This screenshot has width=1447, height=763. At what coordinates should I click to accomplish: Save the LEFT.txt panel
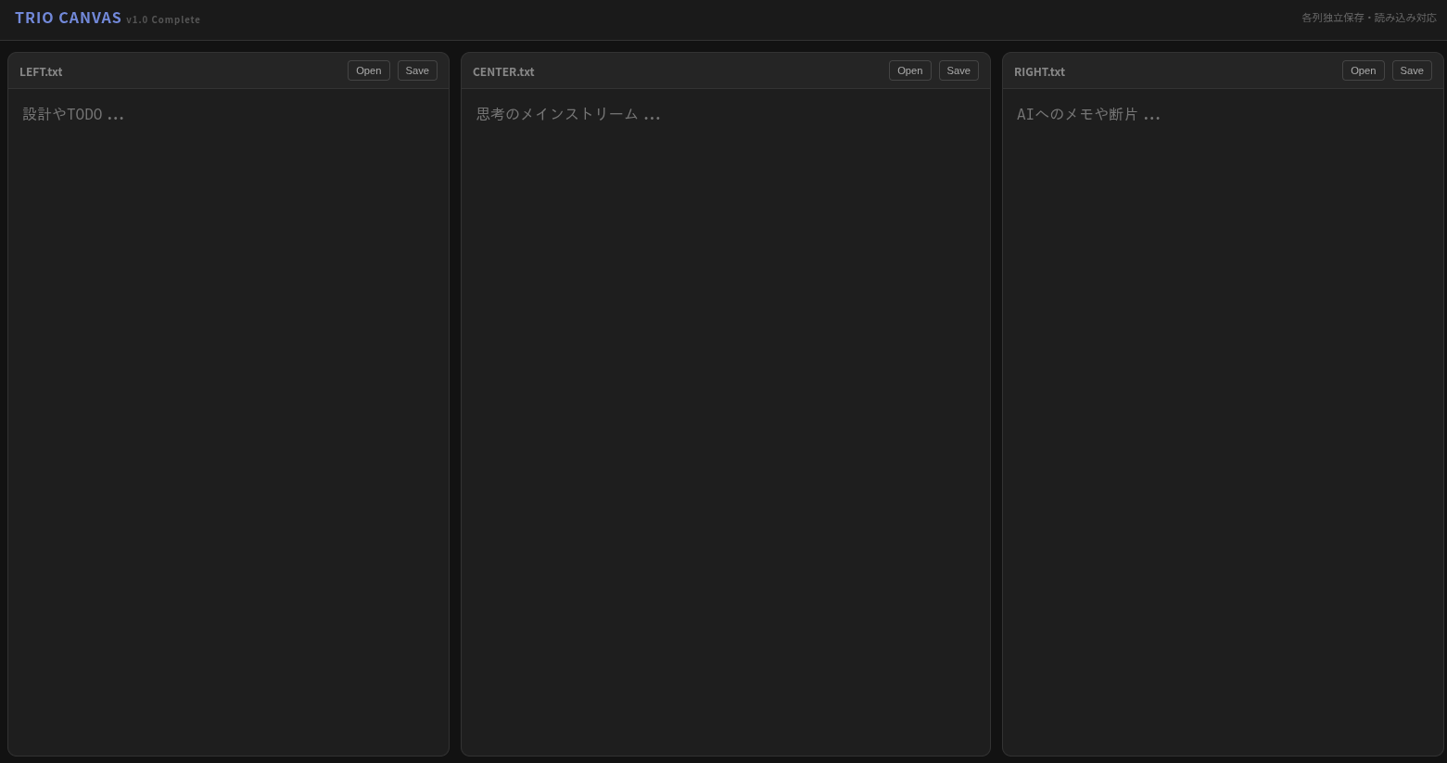pyautogui.click(x=417, y=70)
